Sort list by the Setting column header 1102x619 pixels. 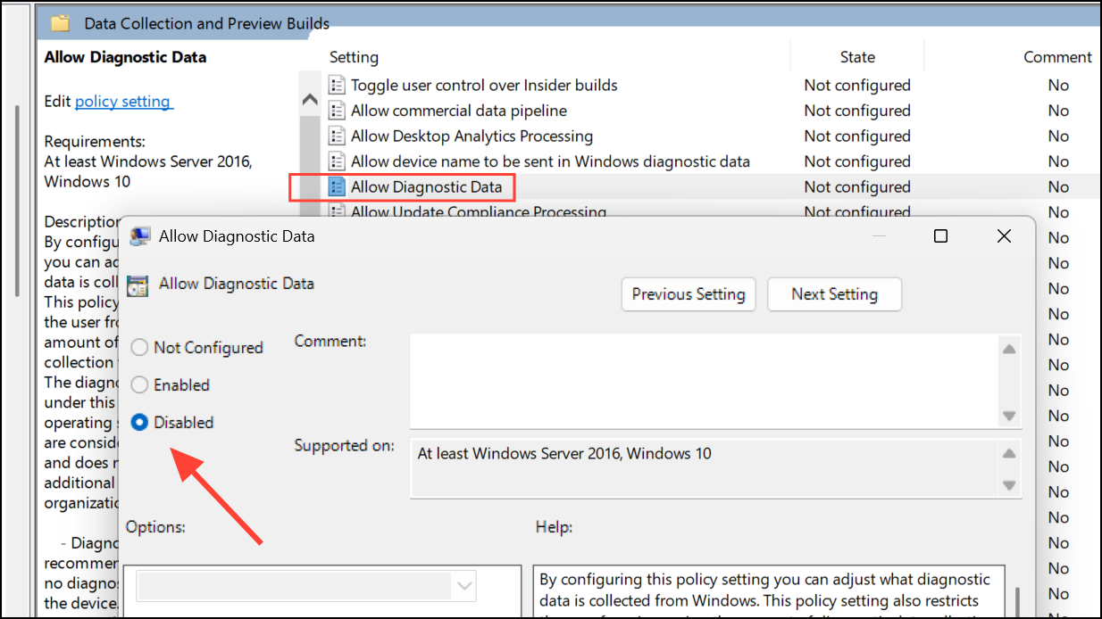click(355, 57)
